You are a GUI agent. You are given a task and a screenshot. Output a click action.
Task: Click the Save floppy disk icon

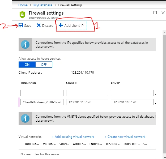[21, 25]
